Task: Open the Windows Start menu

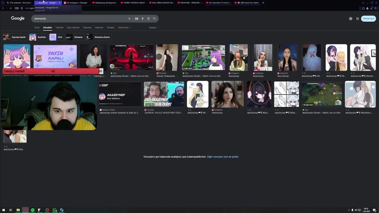Action: pos(3,210)
